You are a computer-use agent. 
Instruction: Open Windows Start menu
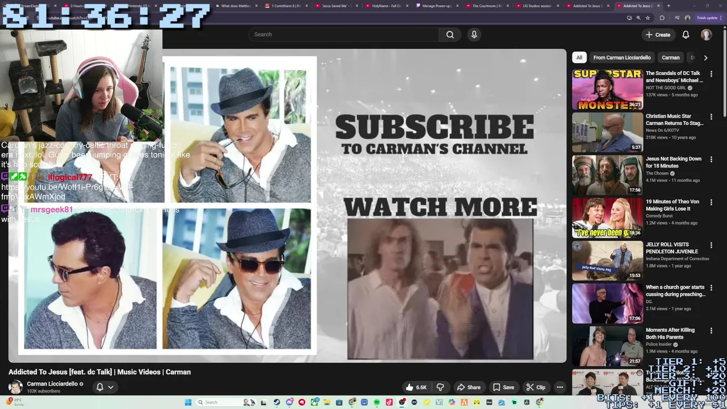pyautogui.click(x=188, y=402)
